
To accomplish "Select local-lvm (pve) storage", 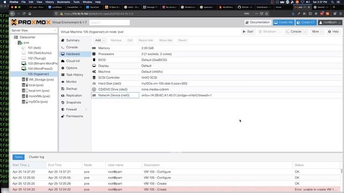I will (39, 91).
